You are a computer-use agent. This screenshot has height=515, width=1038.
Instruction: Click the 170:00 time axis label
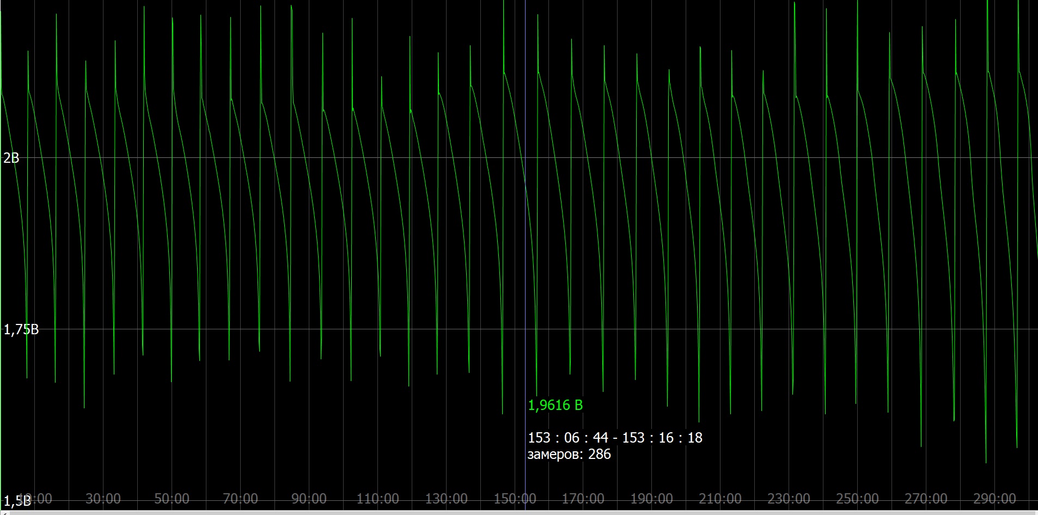pyautogui.click(x=583, y=499)
